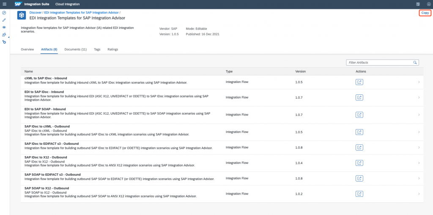The height and width of the screenshot is (215, 433).
Task: Click the search magnifier in Filter Artifacts
Action: coord(415,63)
